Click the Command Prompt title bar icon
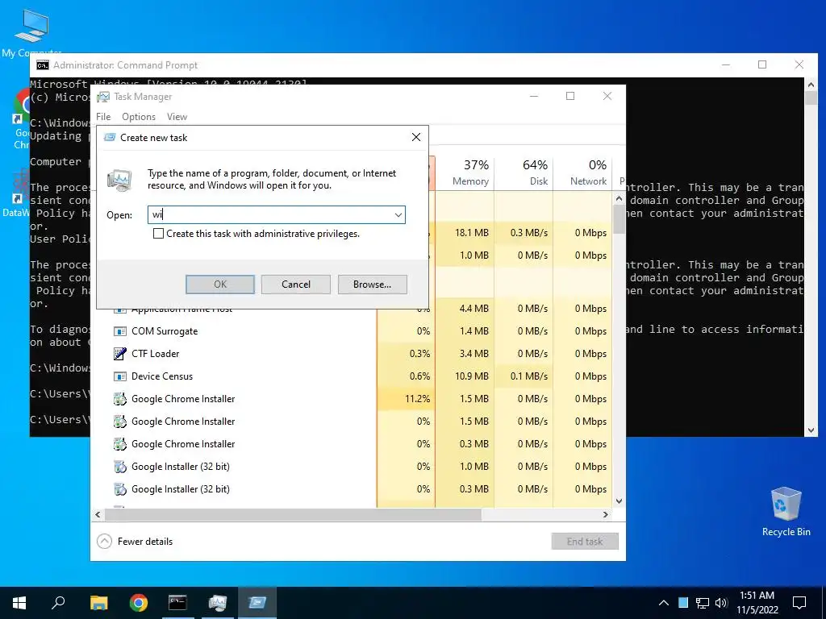This screenshot has height=619, width=826. [x=43, y=65]
